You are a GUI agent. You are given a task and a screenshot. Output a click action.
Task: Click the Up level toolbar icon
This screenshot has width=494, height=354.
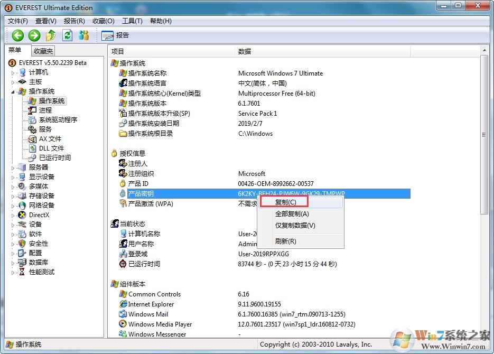[51, 35]
